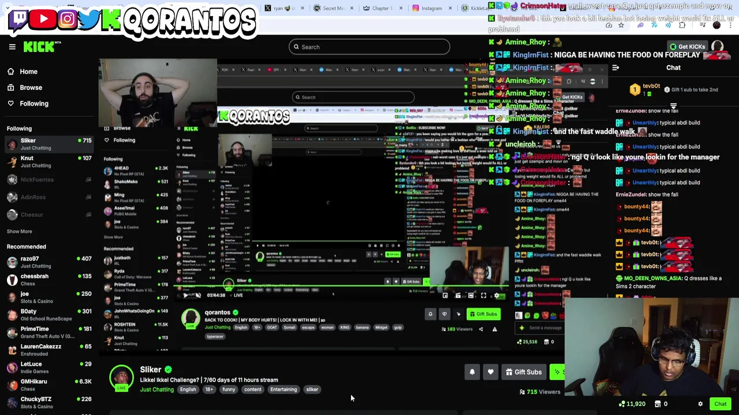Click the sparkle subscribe icon beside qorantos Gift Subs

[x=458, y=314]
